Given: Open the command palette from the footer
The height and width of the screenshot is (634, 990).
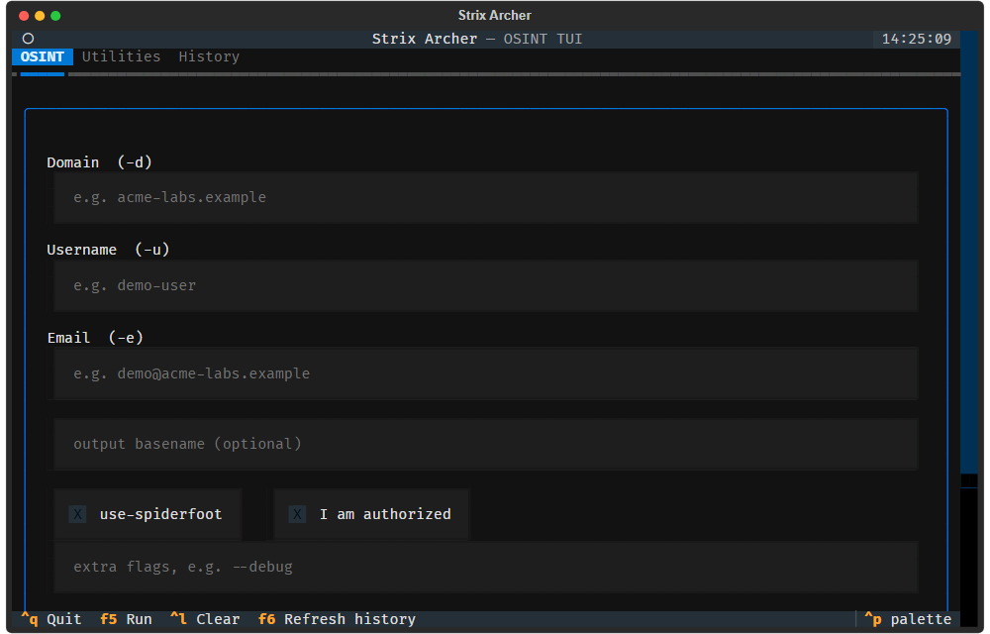Looking at the screenshot, I should click(x=907, y=619).
